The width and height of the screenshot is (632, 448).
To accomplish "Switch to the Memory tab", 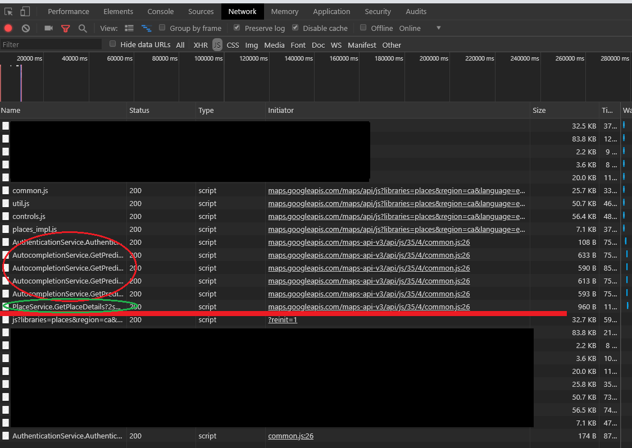I will pos(284,11).
